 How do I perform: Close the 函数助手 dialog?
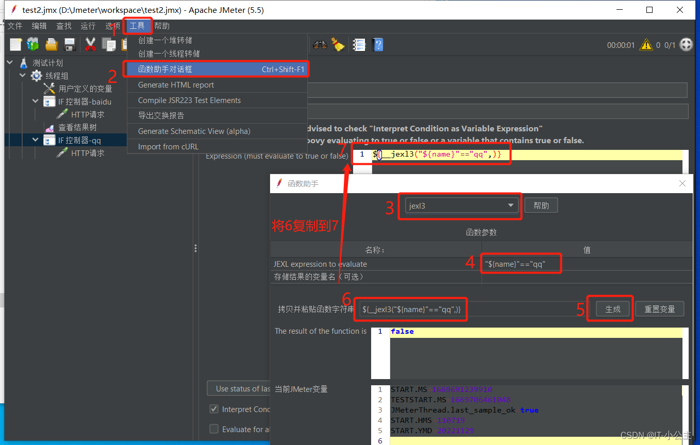[682, 183]
